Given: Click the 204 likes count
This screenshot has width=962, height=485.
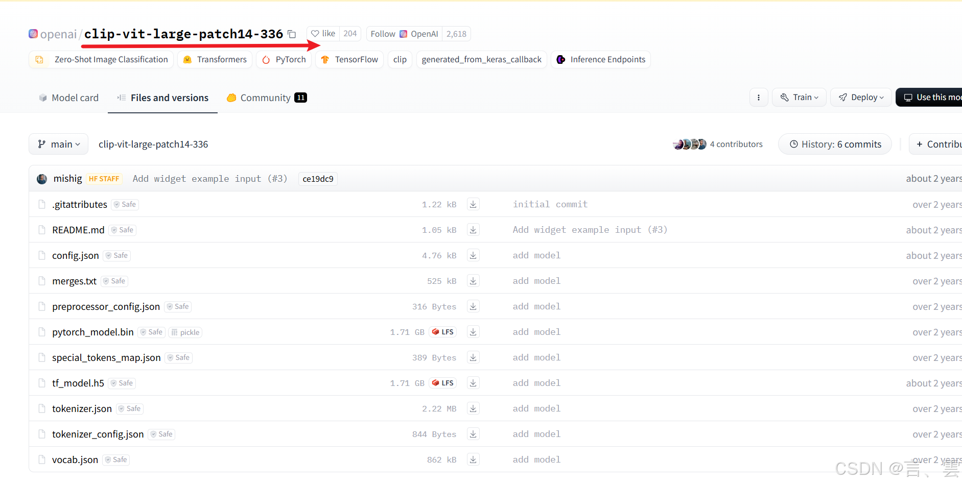Looking at the screenshot, I should click(350, 34).
